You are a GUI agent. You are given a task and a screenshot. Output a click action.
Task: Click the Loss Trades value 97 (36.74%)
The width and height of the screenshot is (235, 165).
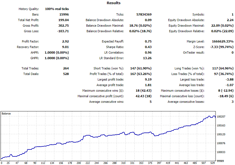pyautogui.click(x=224, y=74)
